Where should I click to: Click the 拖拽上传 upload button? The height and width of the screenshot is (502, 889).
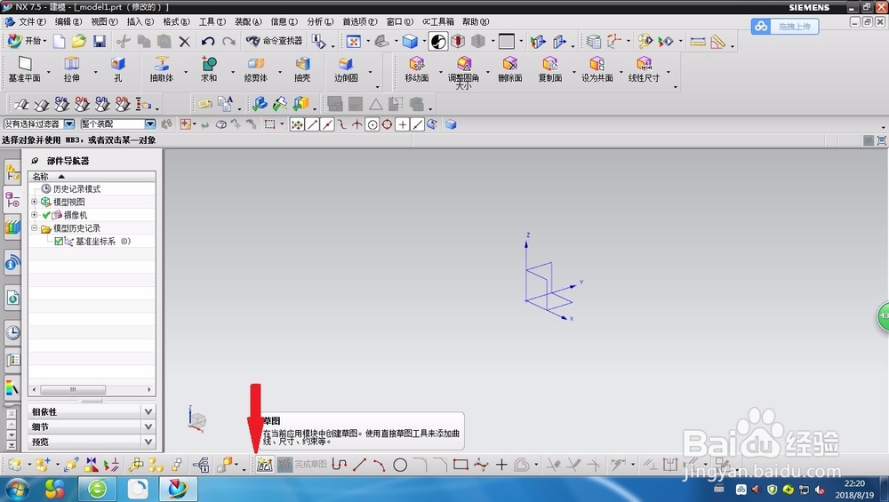[785, 26]
